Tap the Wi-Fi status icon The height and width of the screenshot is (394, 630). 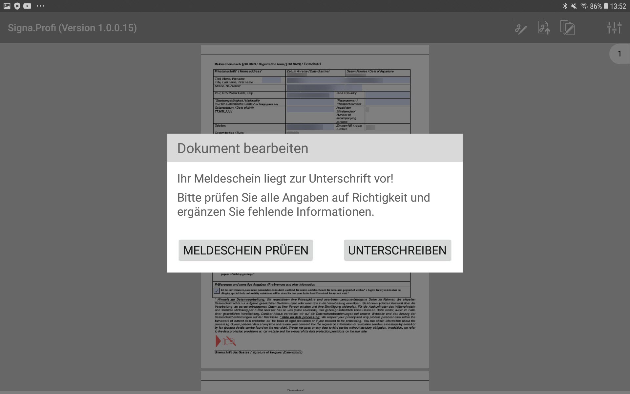584,6
